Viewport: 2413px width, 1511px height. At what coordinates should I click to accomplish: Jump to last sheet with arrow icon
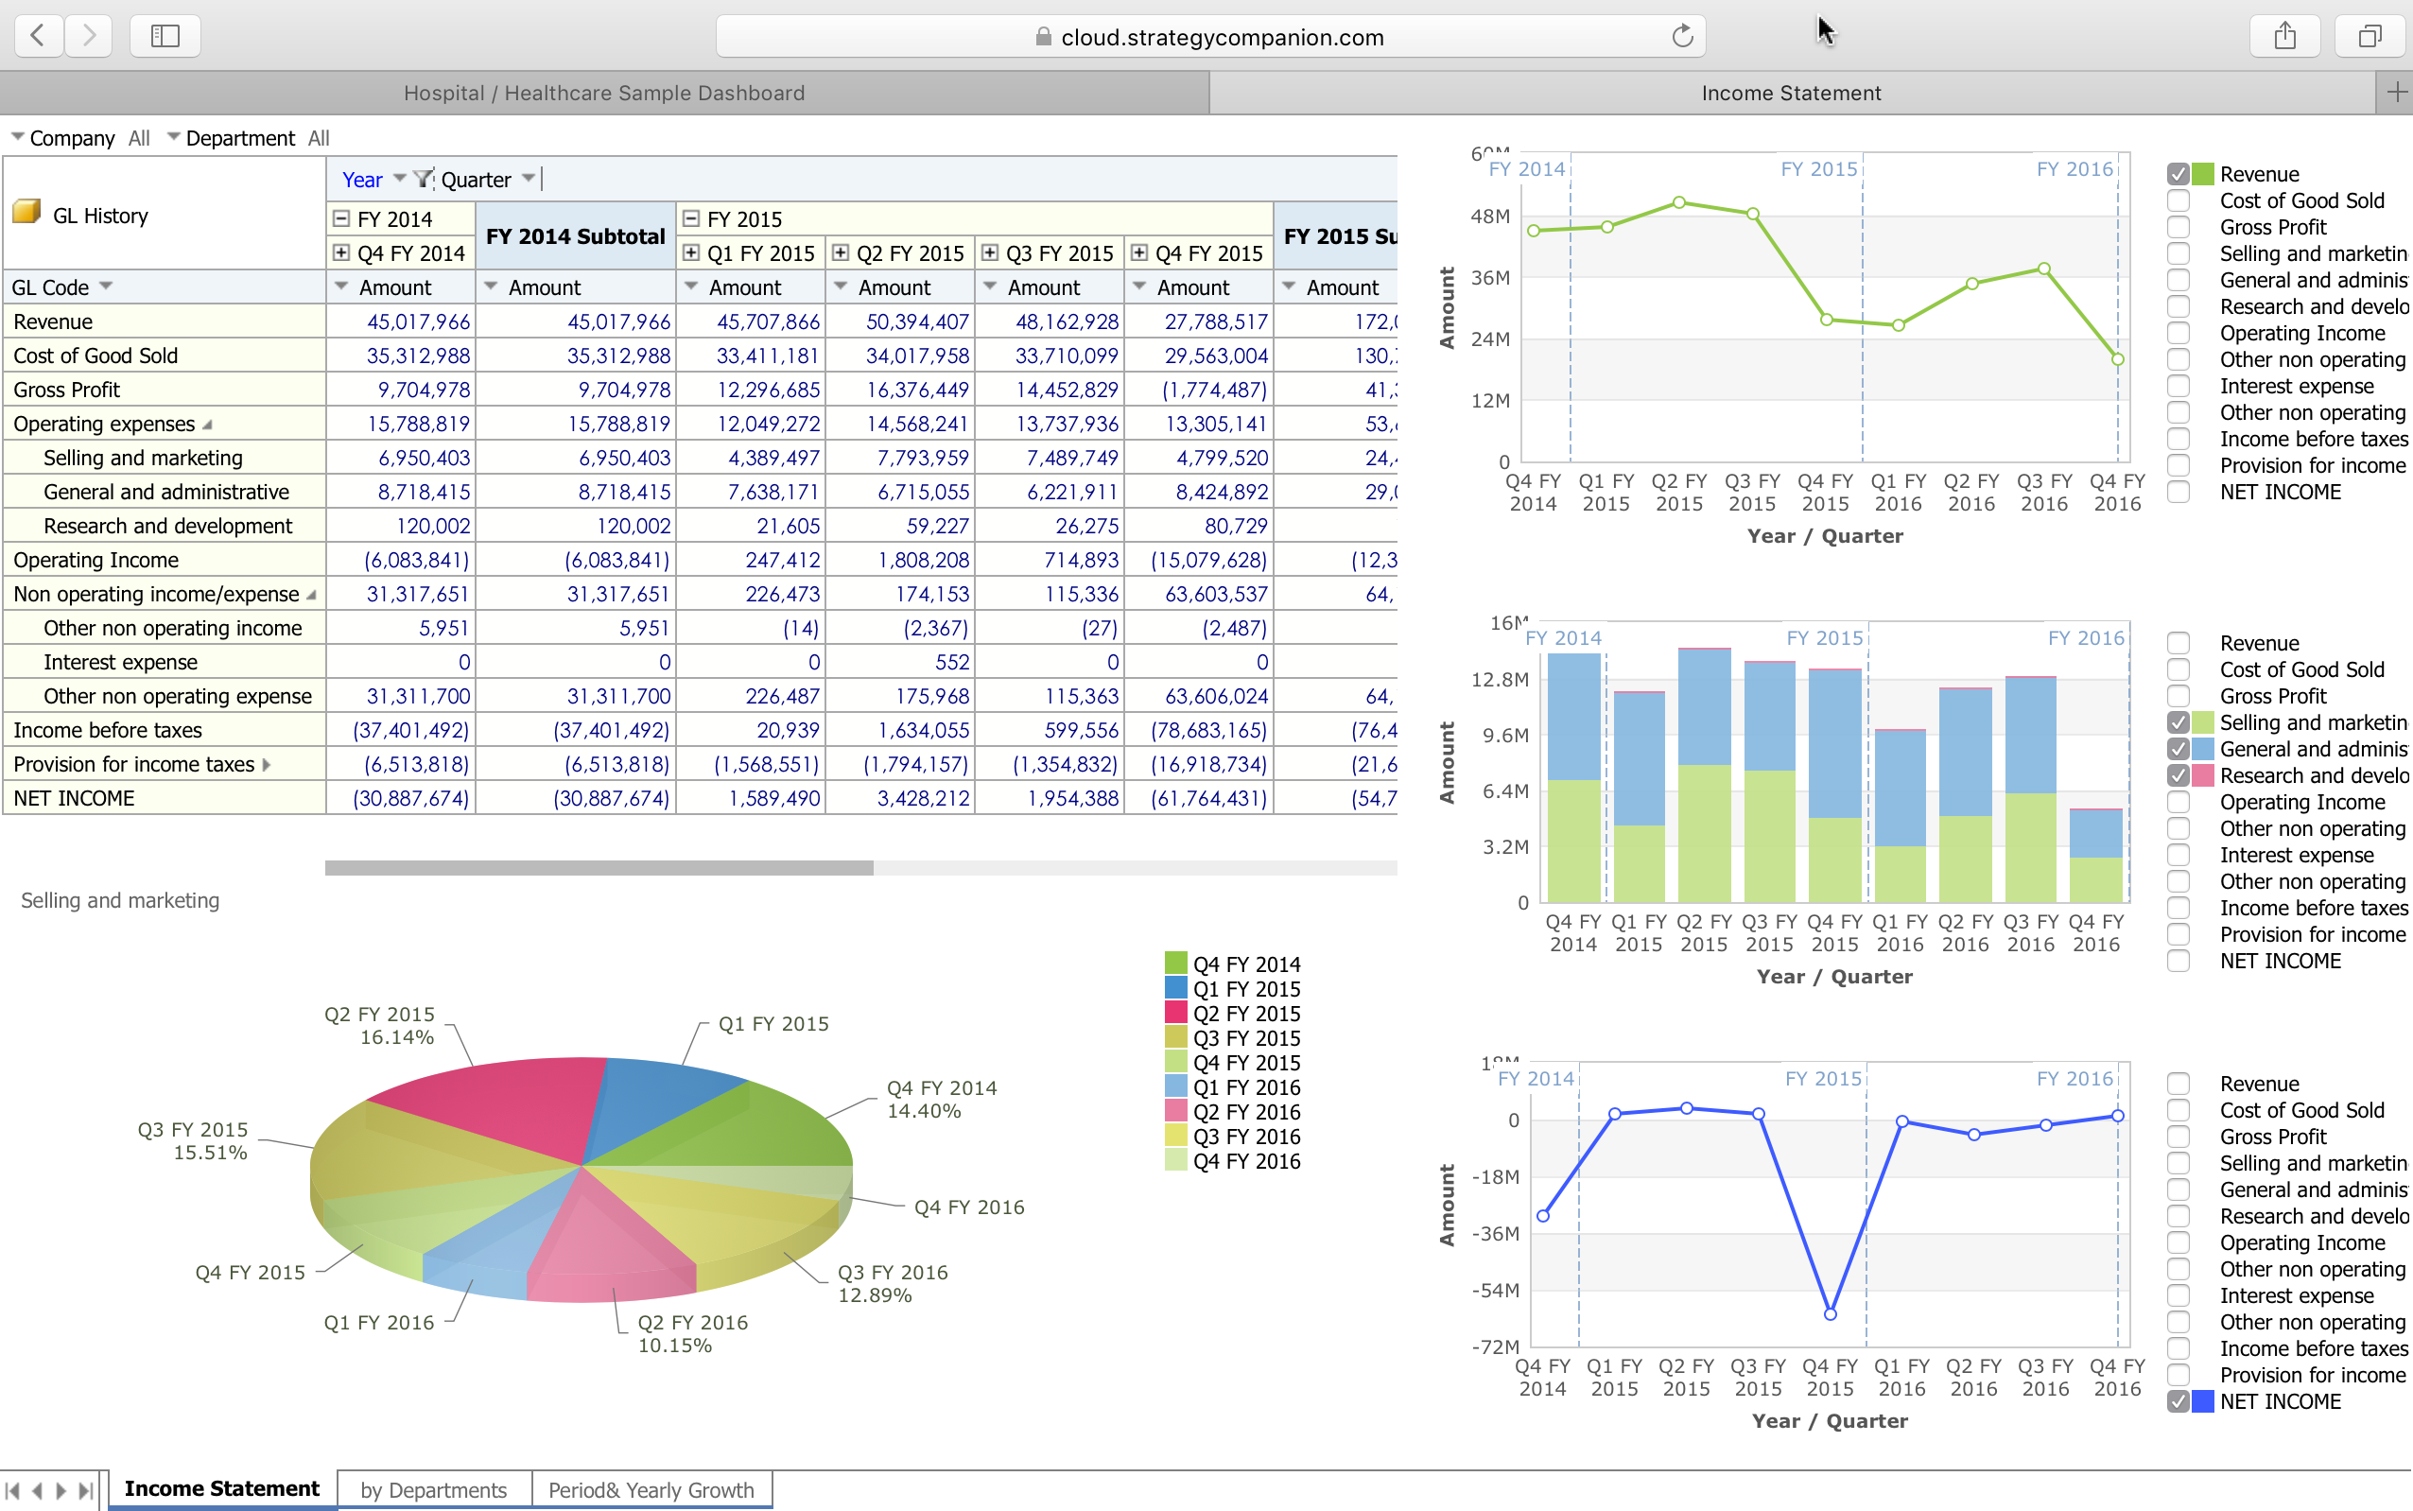pos(87,1490)
